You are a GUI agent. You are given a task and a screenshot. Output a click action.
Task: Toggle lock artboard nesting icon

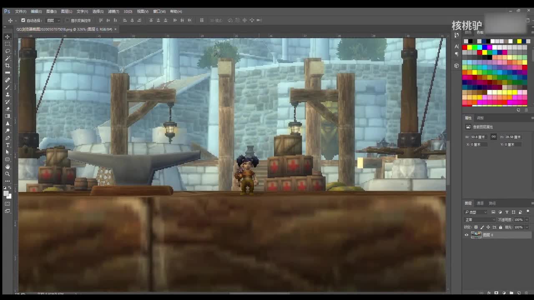coord(494,227)
